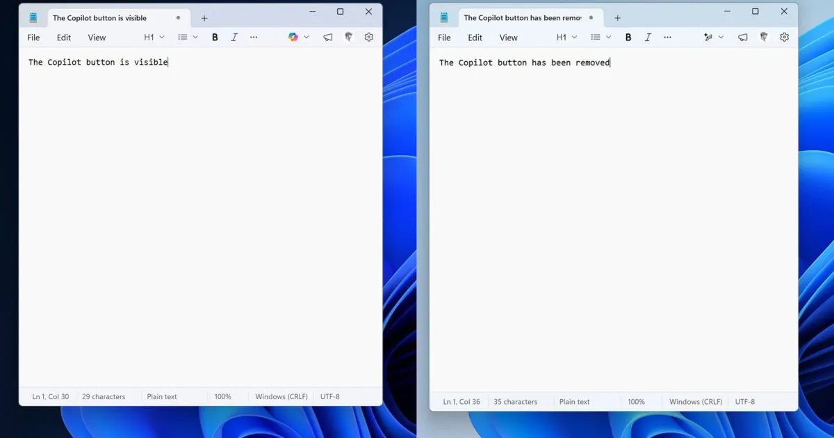Close the unsaved tab via its dot in the left window
This screenshot has width=834, height=438.
[179, 18]
